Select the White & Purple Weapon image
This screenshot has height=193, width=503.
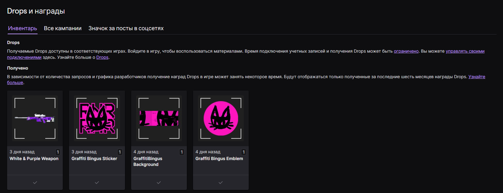pyautogui.click(x=35, y=118)
